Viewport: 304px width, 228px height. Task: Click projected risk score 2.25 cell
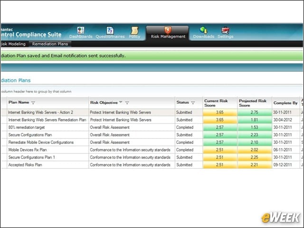click(255, 157)
